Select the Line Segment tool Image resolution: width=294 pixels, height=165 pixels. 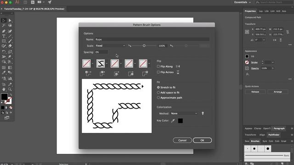pyautogui.click(x=10, y=36)
